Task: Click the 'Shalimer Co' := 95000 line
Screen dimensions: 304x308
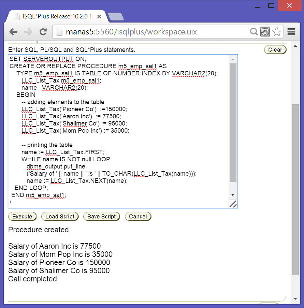Action: click(74, 123)
